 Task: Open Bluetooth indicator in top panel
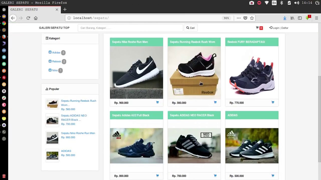[x=281, y=3]
